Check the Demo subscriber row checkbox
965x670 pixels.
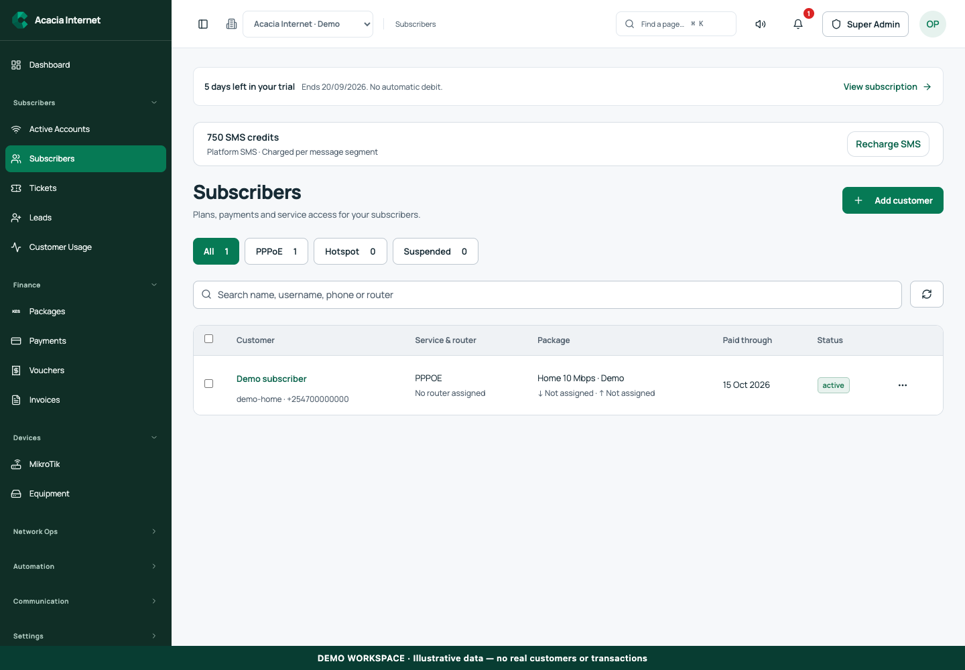click(208, 384)
